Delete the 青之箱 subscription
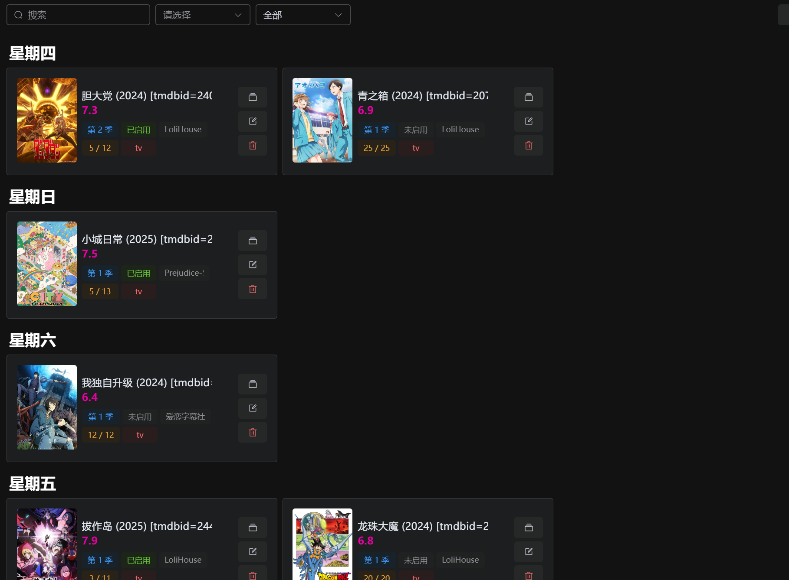The image size is (789, 580). (528, 145)
